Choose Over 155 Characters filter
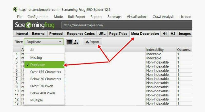Image resolution: width=205 pixels, height=112 pixels. point(44,72)
